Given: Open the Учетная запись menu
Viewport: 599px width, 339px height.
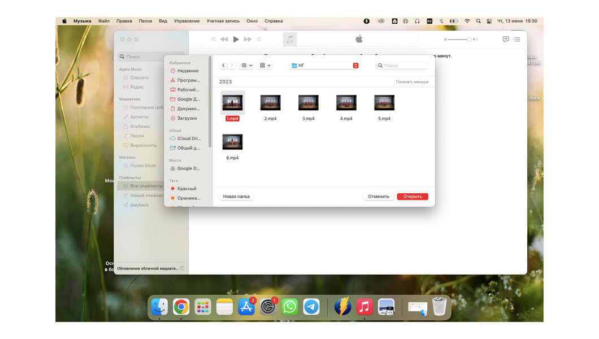Looking at the screenshot, I should point(223,21).
